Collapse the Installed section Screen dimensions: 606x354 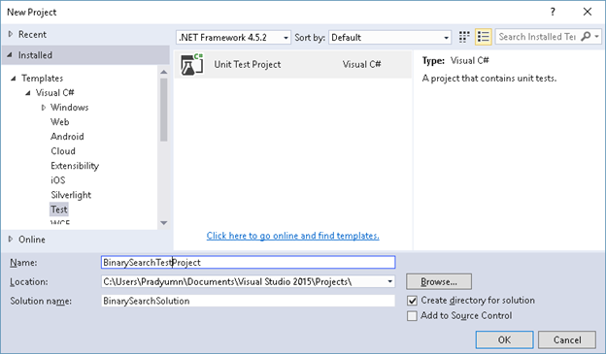point(10,55)
